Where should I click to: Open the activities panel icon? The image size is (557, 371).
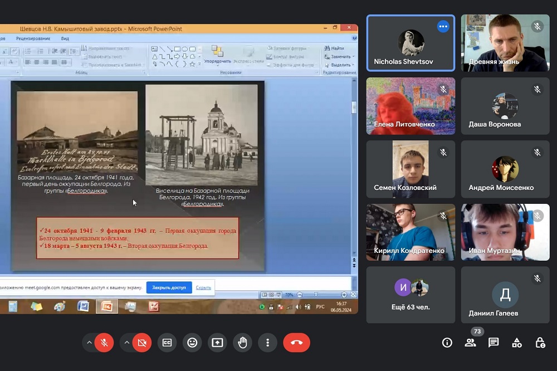pyautogui.click(x=517, y=343)
